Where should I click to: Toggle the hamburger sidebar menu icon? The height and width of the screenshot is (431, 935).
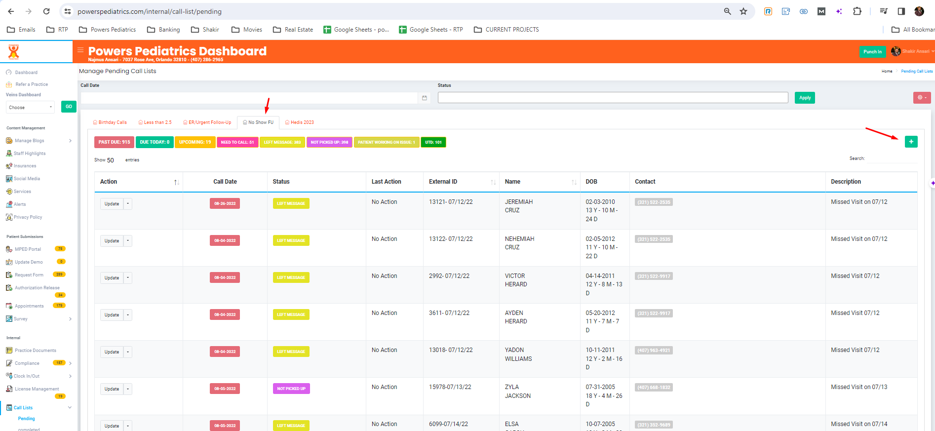(80, 50)
